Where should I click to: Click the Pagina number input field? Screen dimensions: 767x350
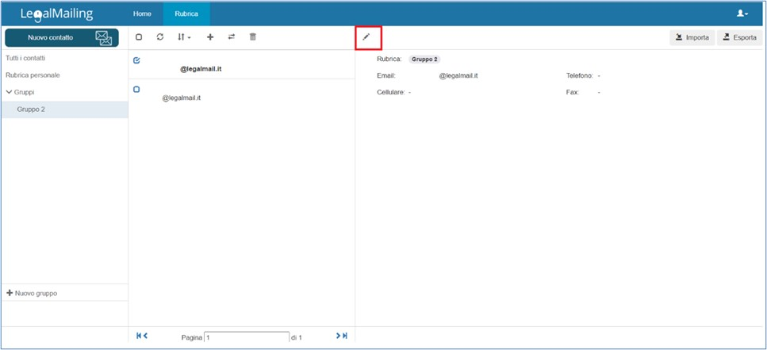point(246,337)
